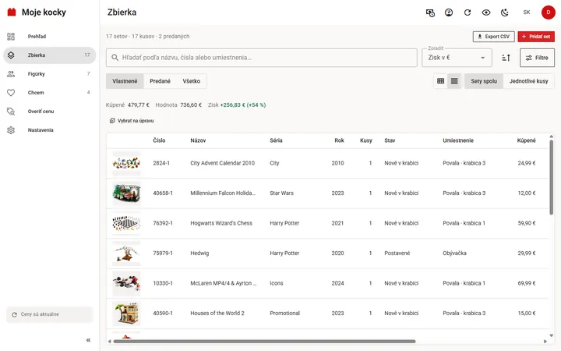Click Vybrať na úpravu select mode
The width and height of the screenshot is (561, 351).
pos(132,121)
